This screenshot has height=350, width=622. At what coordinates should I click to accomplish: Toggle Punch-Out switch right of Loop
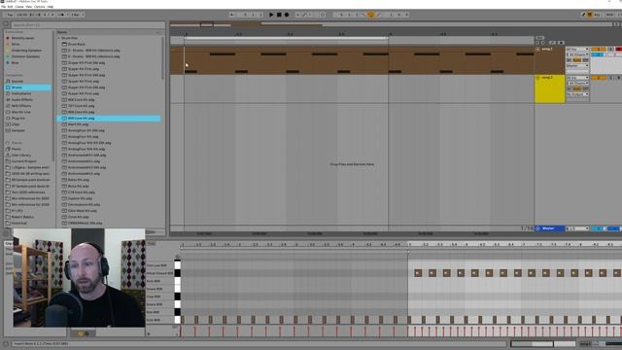point(378,15)
